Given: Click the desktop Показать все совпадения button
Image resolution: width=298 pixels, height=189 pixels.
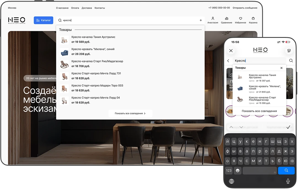Looking at the screenshot, I should pyautogui.click(x=130, y=114).
